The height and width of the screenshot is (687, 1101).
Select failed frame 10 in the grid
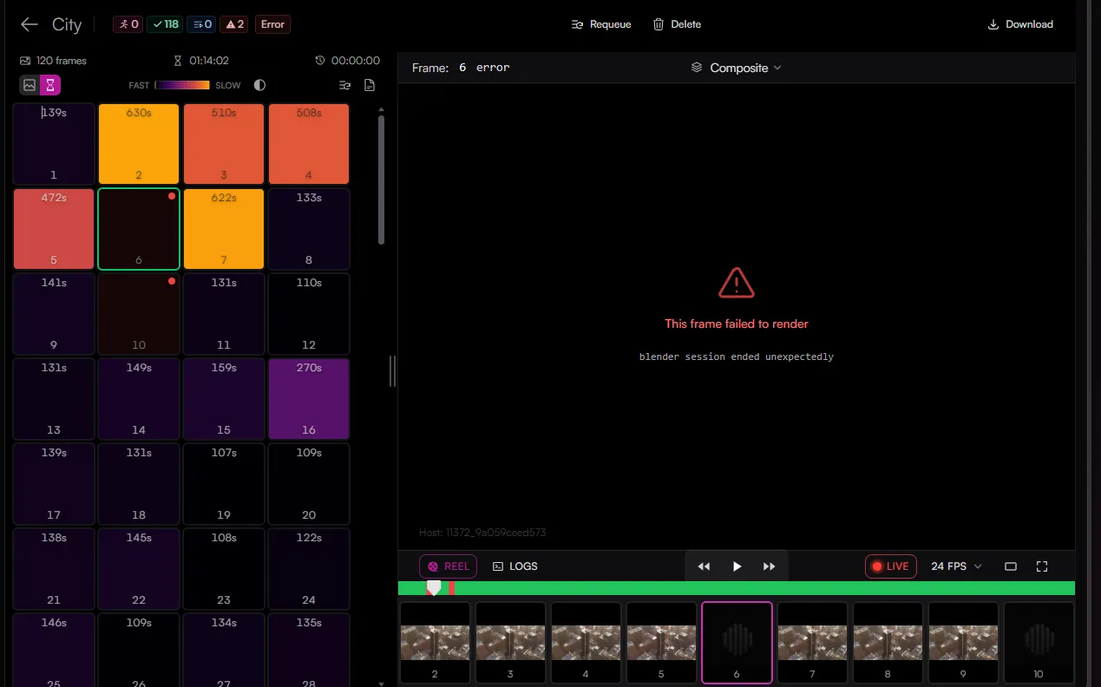pyautogui.click(x=139, y=313)
